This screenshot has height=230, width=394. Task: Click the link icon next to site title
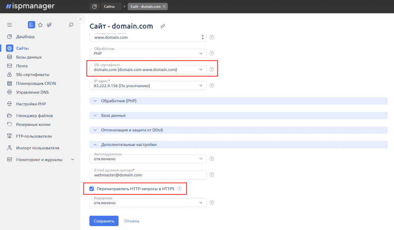(x=163, y=26)
